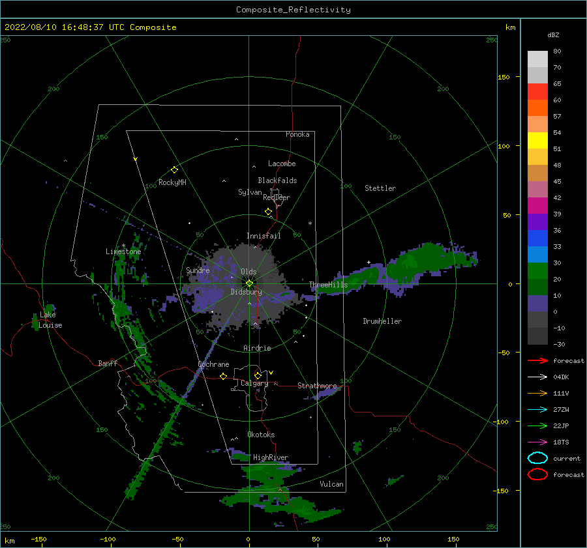Click the green 22JP arrow icon
Image resolution: width=587 pixels, height=548 pixels.
point(537,425)
